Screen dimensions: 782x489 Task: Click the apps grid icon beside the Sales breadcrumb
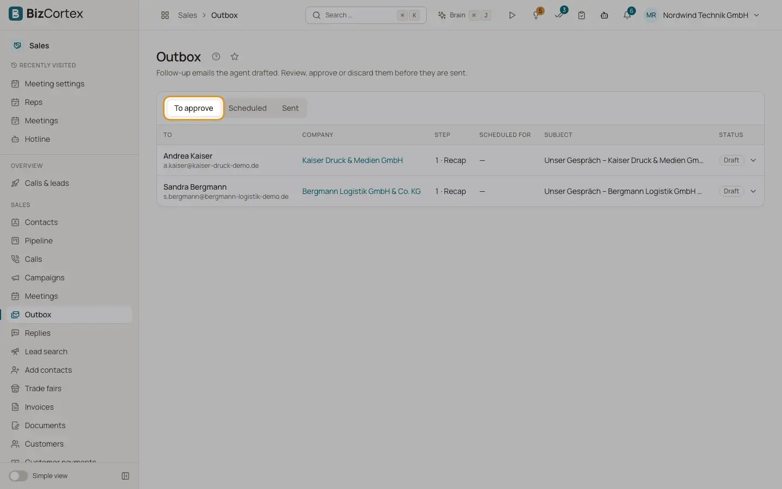tap(165, 15)
